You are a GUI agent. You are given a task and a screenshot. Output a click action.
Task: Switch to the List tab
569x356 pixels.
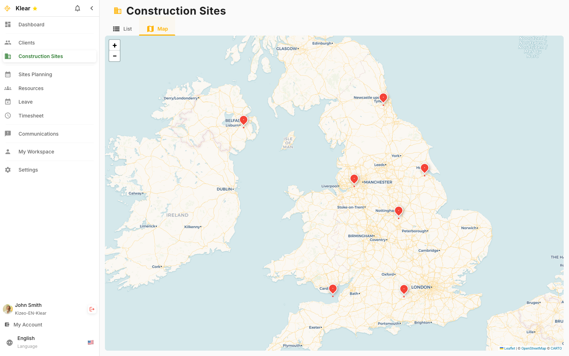122,28
